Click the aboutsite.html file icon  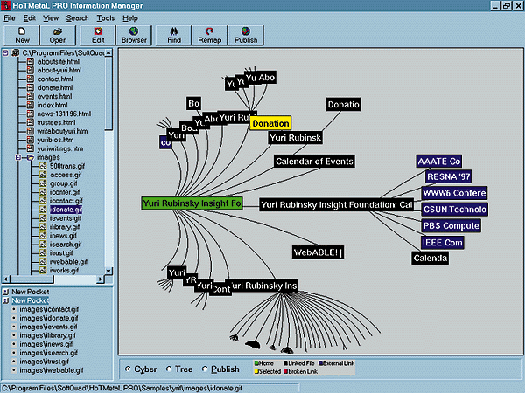(30, 61)
